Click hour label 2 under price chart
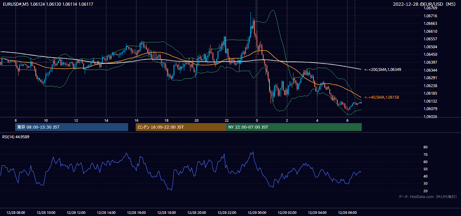The height and width of the screenshot is (216, 461). pyautogui.click(x=287, y=120)
